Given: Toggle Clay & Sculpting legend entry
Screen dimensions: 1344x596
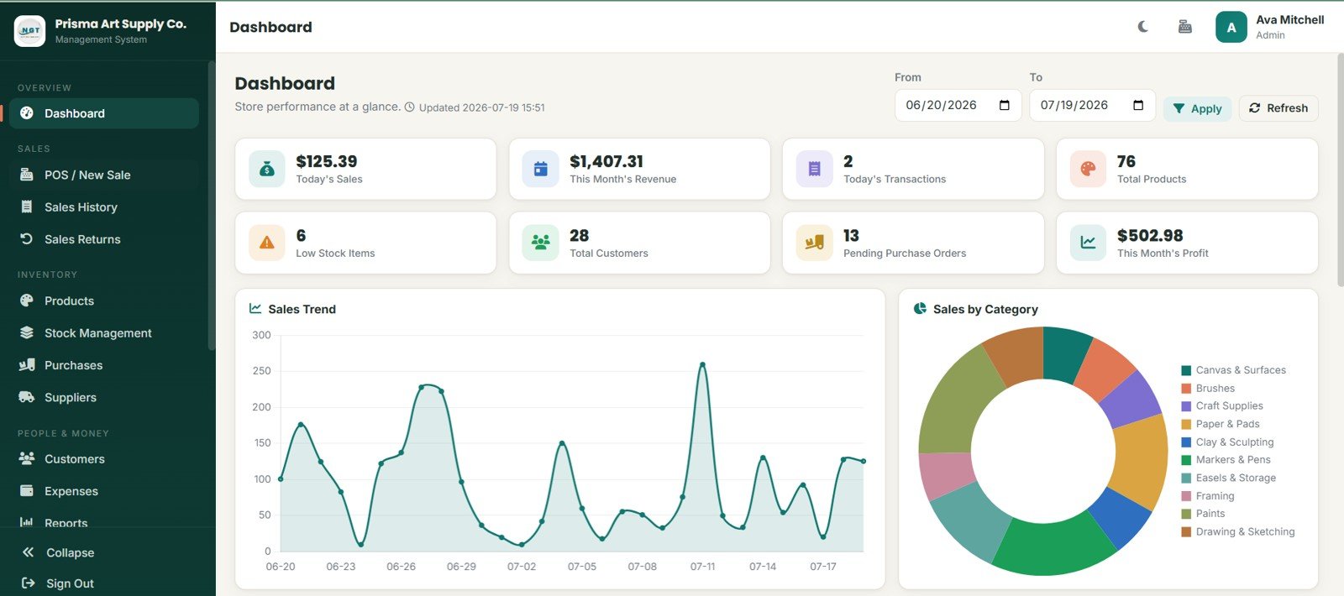Looking at the screenshot, I should 1227,442.
